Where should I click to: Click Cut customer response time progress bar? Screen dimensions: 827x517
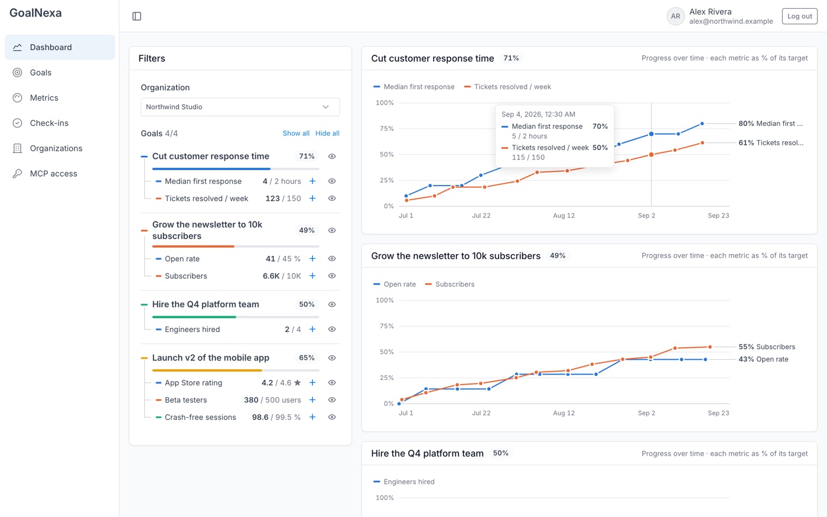[236, 169]
